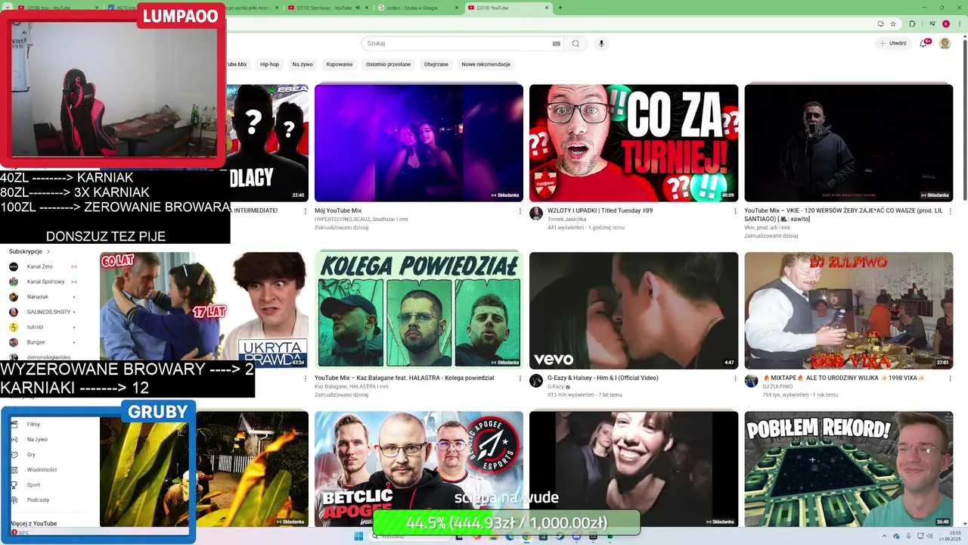Screen dimensions: 968x545
Task: Click the Podcasty sidebar icon
Action: tap(14, 500)
